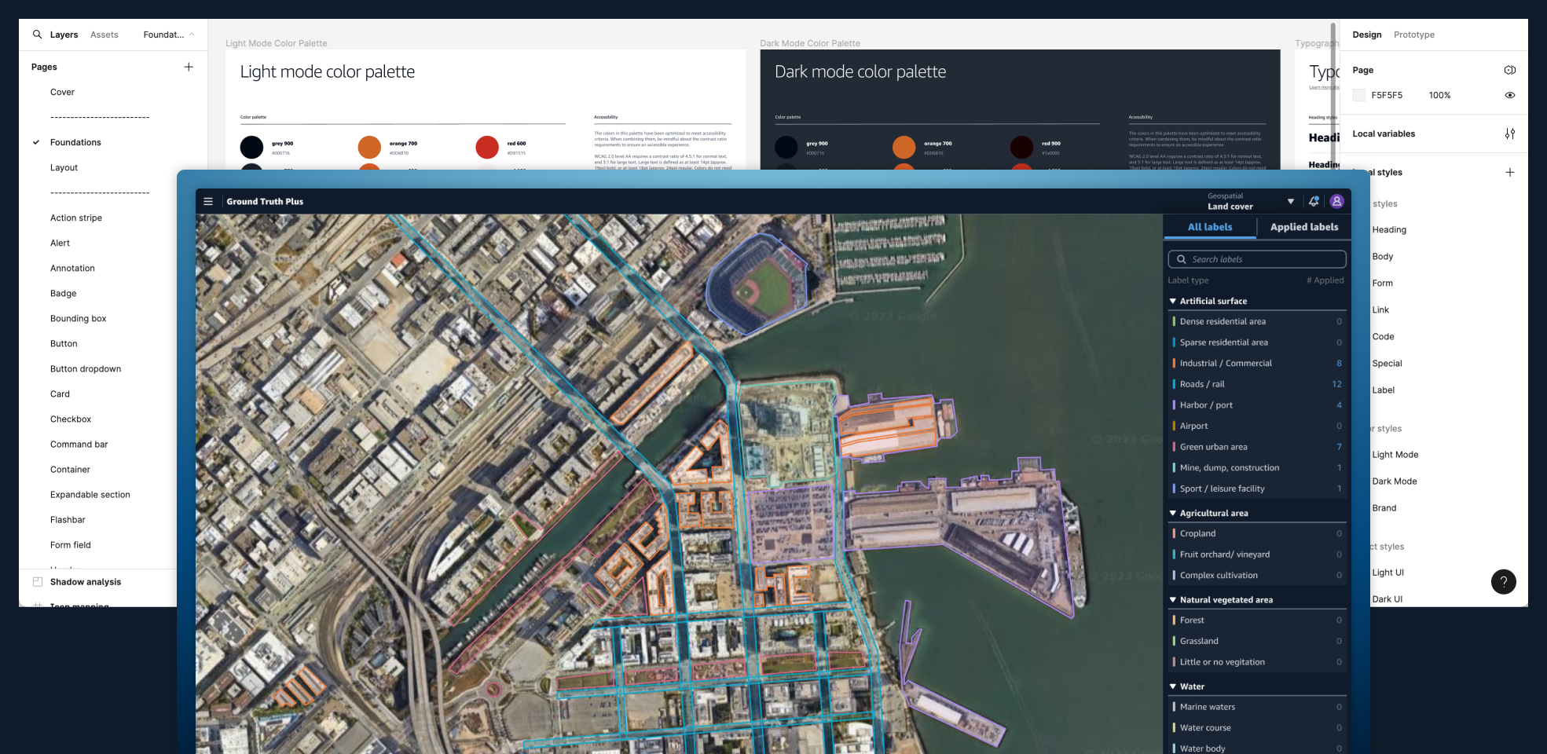Open the hamburger menu in Ground Truth Plus
This screenshot has height=754, width=1547.
pos(208,201)
